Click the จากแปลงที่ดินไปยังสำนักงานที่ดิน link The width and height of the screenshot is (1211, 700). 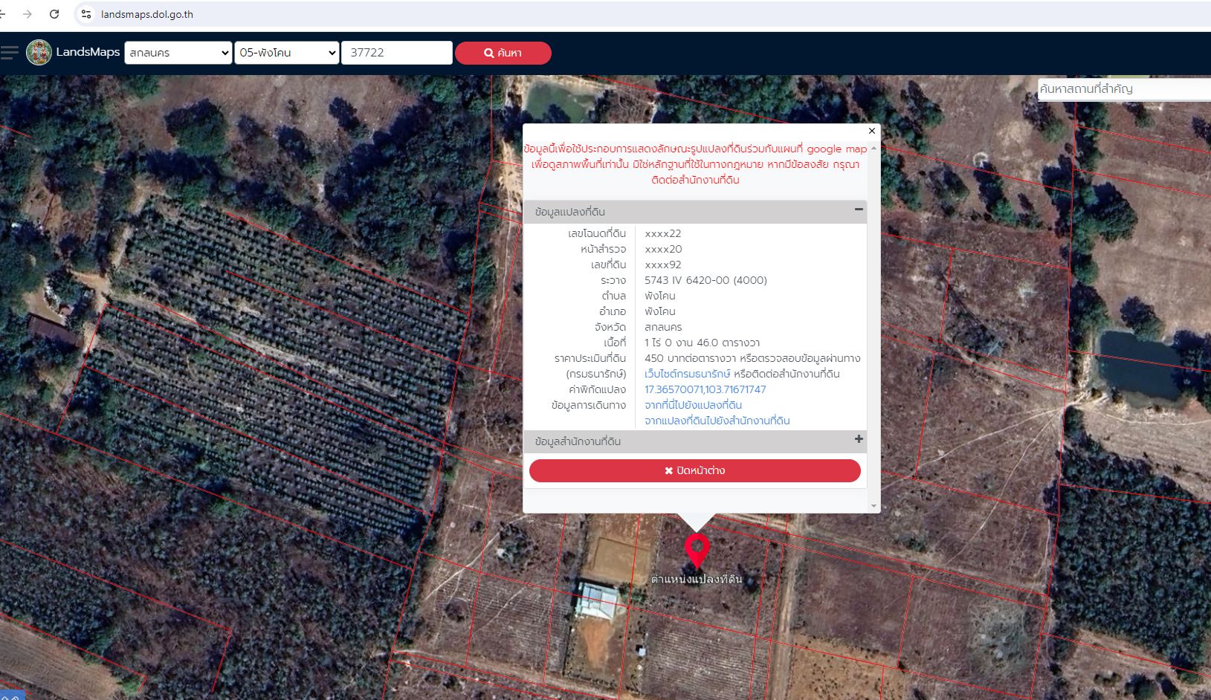pyautogui.click(x=717, y=421)
